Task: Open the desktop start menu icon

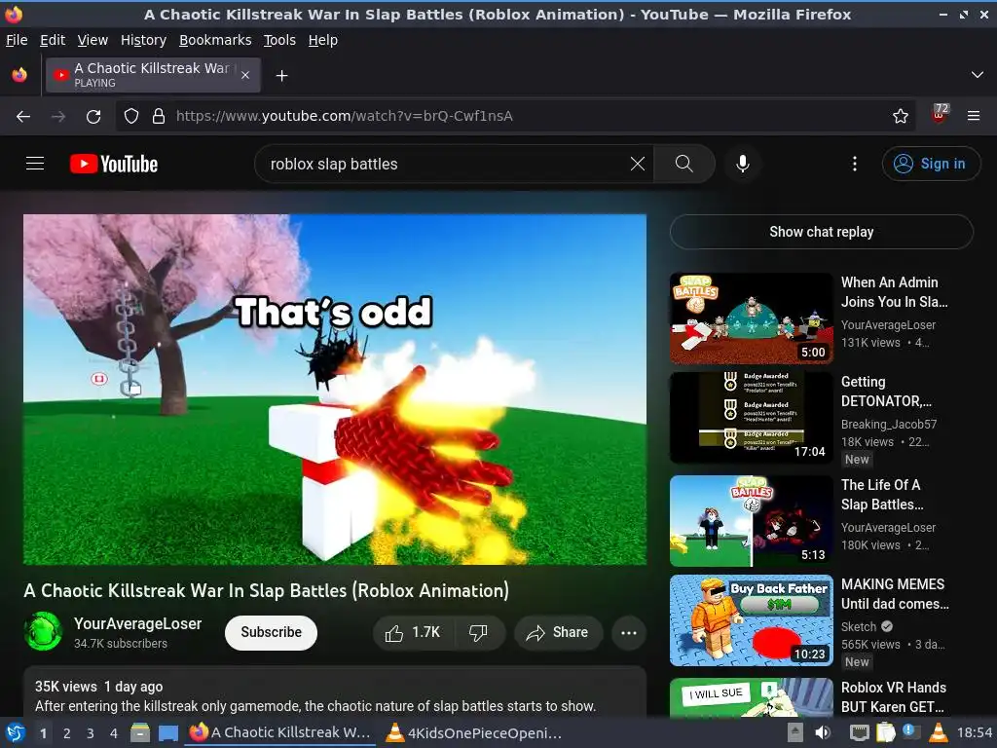Action: click(x=15, y=732)
